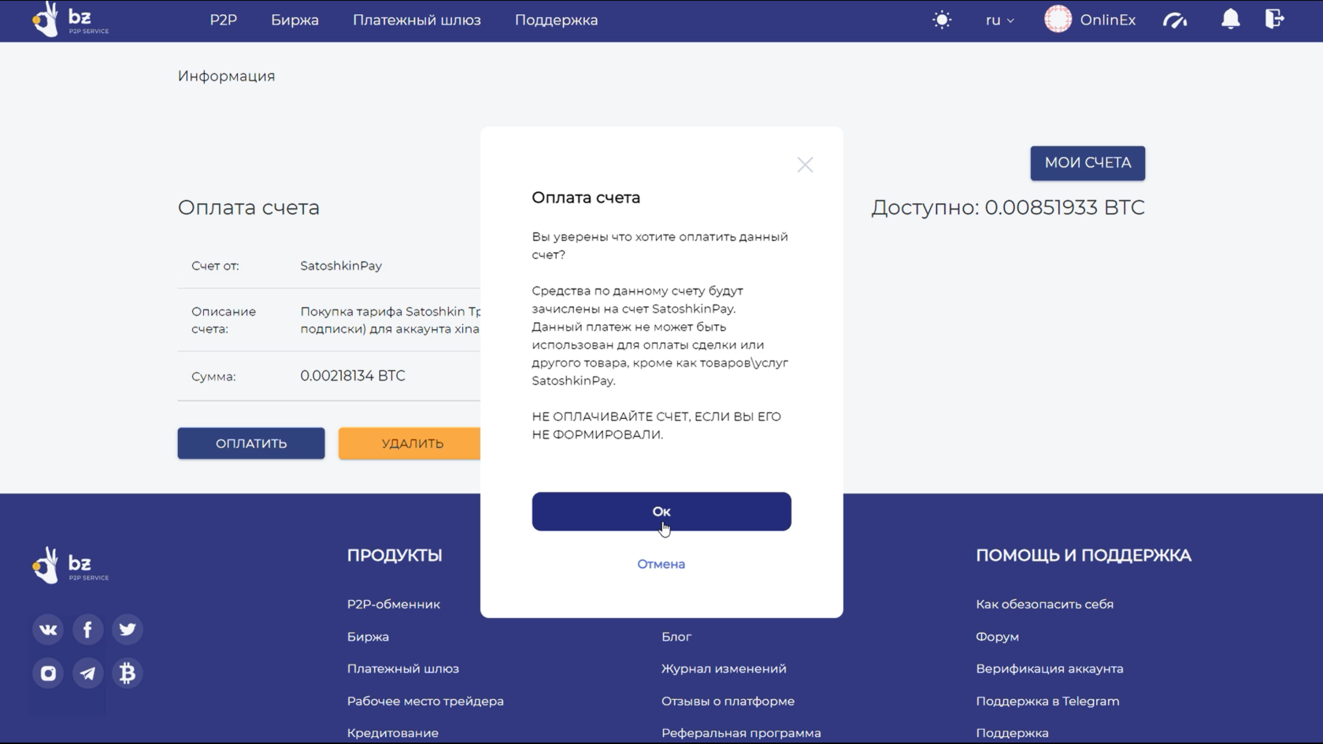Click Отмена to cancel payment
The width and height of the screenshot is (1323, 744).
coord(661,564)
